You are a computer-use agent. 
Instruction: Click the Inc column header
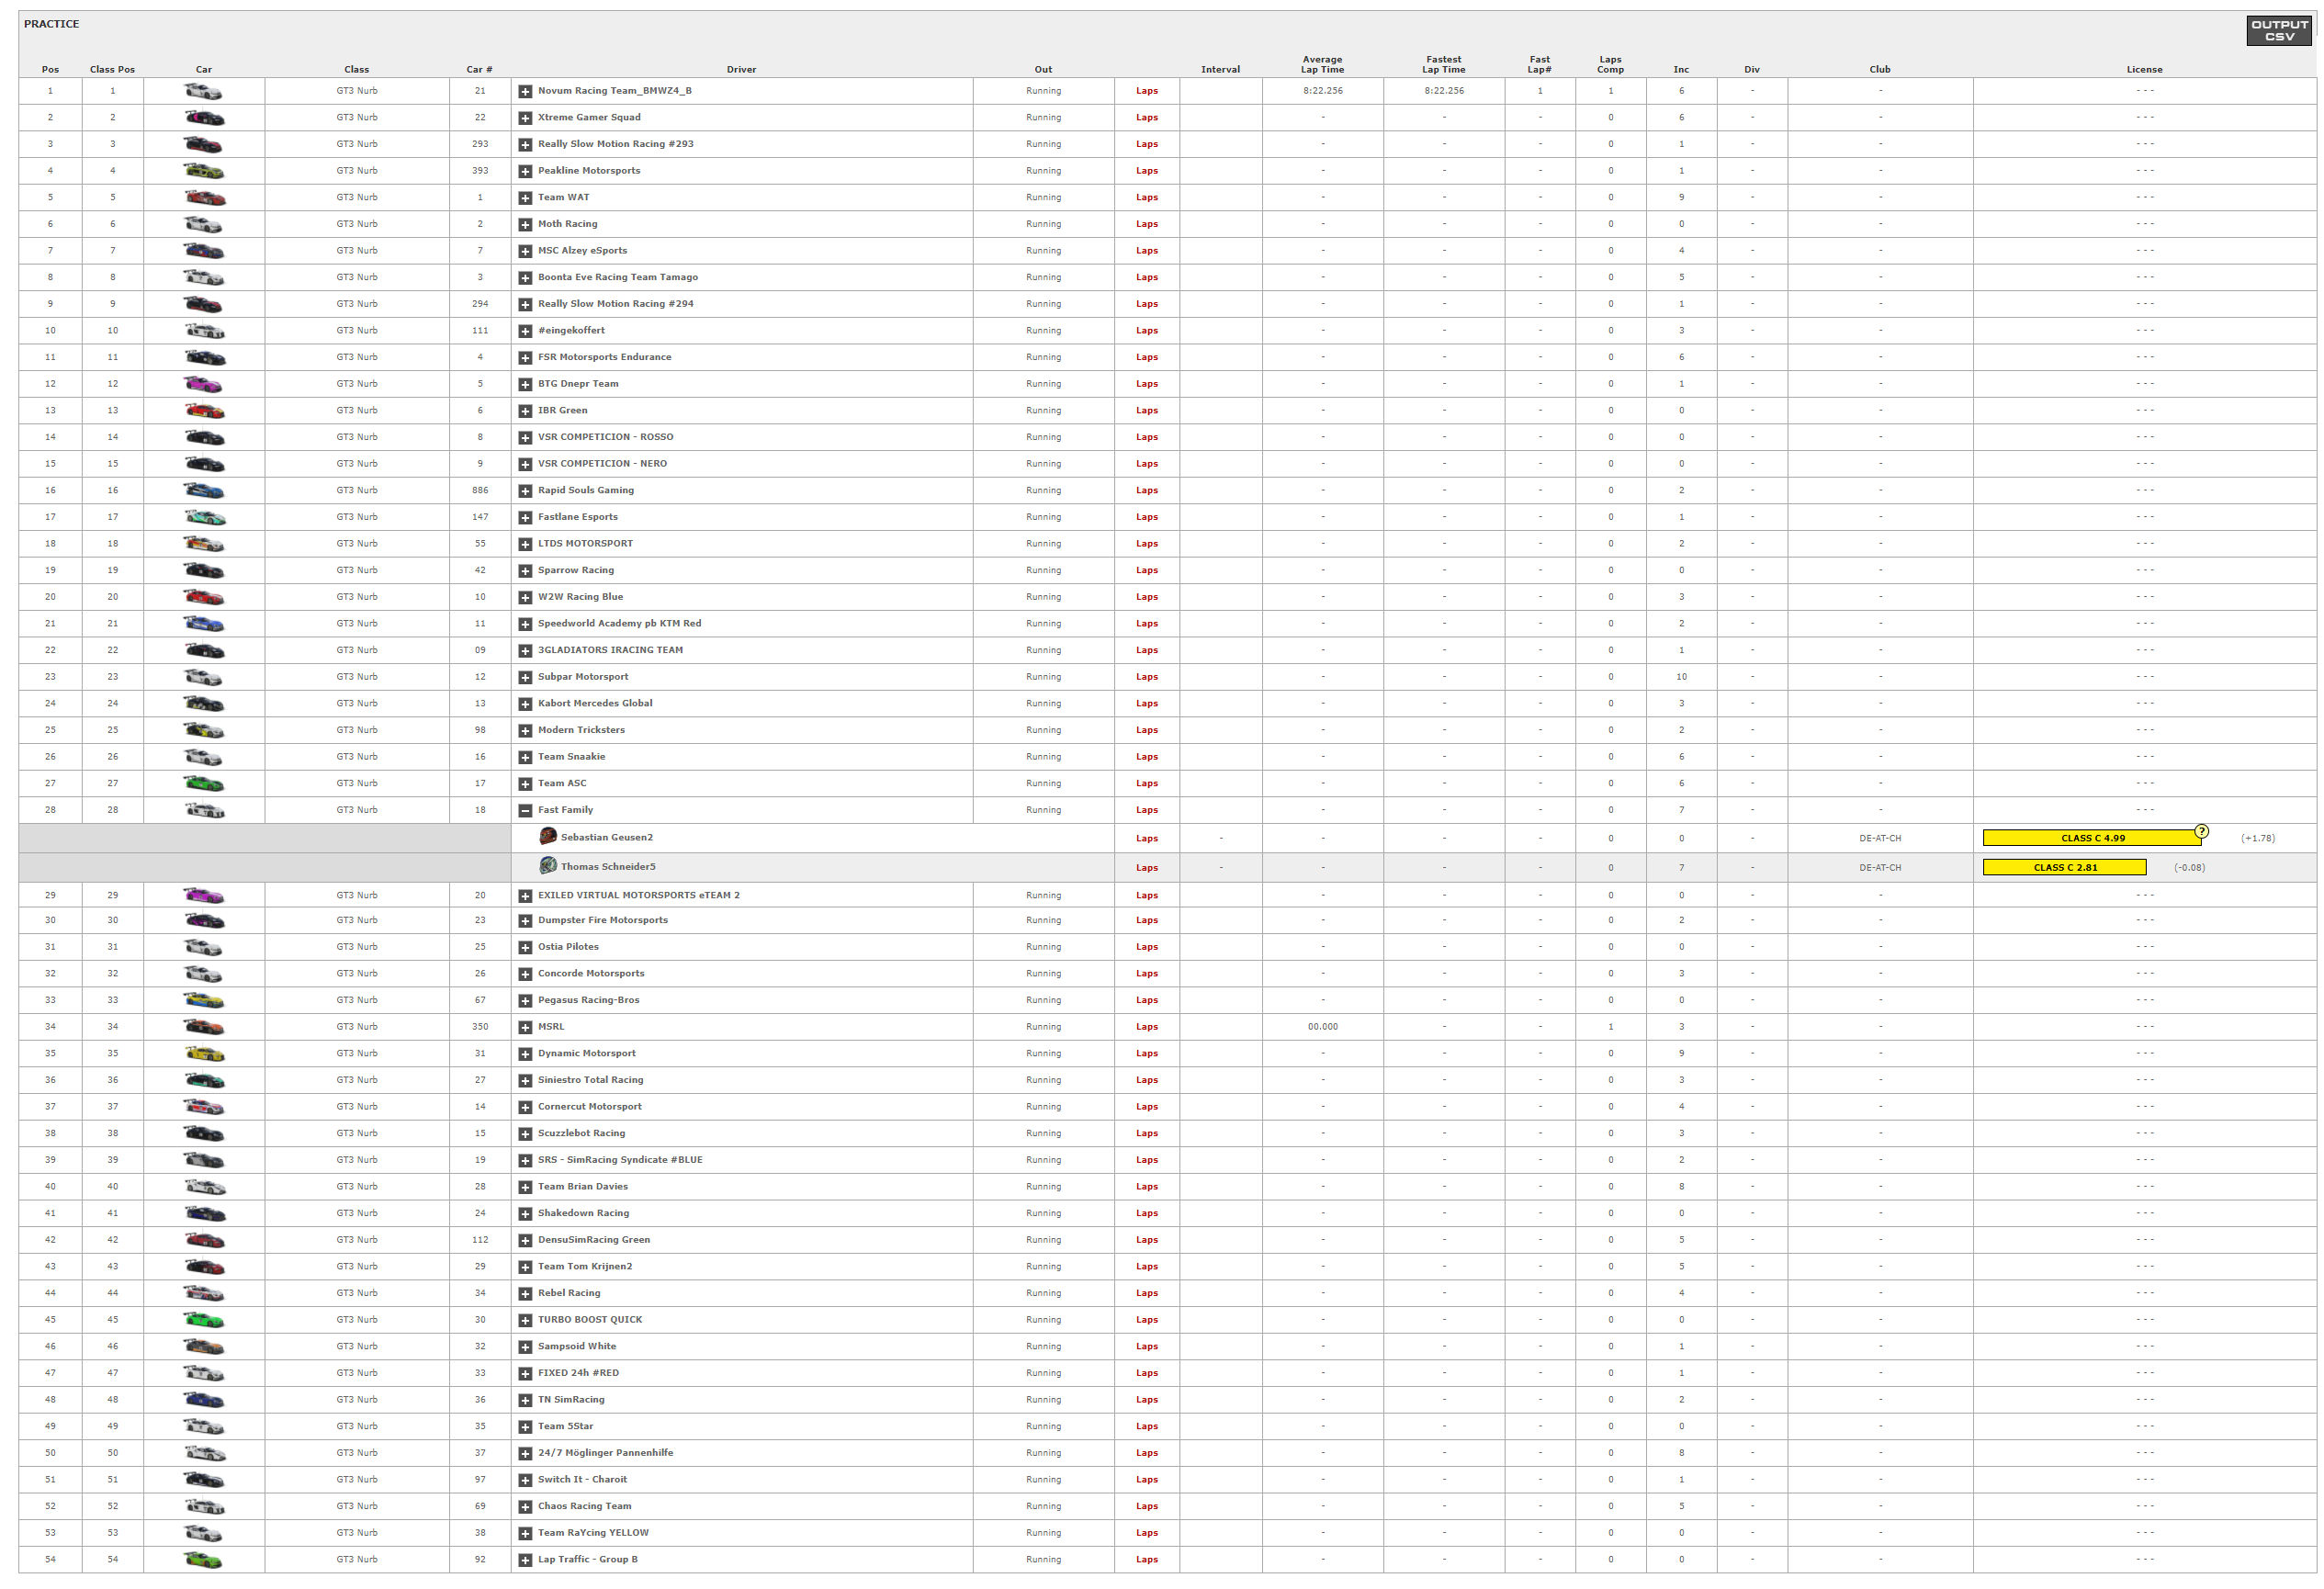1681,69
